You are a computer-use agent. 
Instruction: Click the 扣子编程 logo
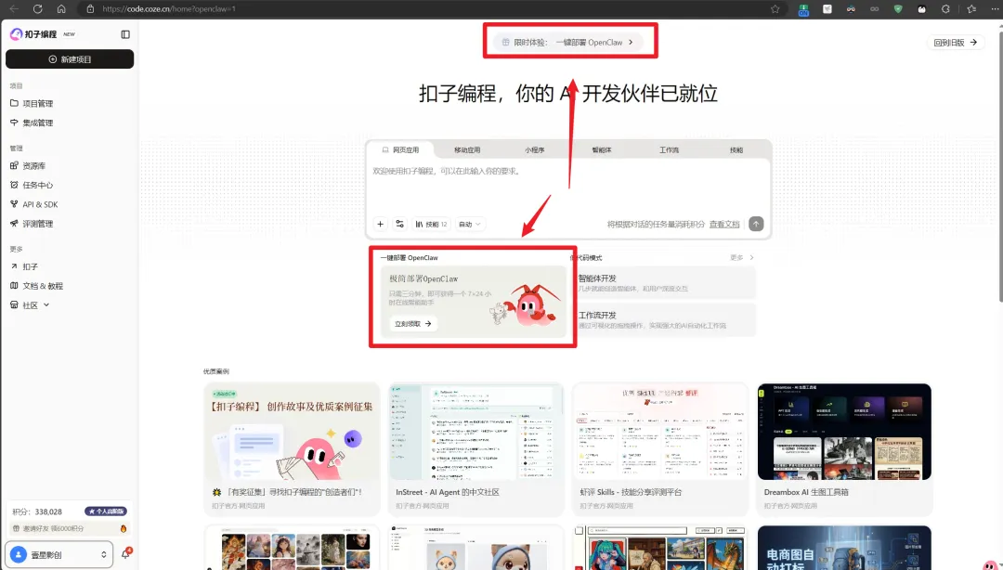pos(34,34)
